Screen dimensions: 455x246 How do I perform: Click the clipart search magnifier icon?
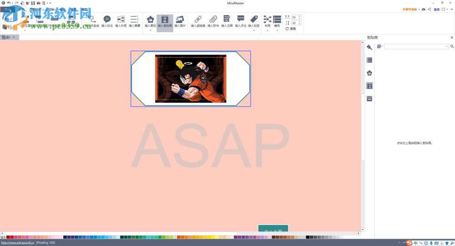452,46
